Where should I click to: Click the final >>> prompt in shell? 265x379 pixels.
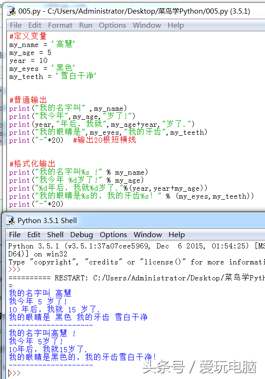click(x=15, y=373)
